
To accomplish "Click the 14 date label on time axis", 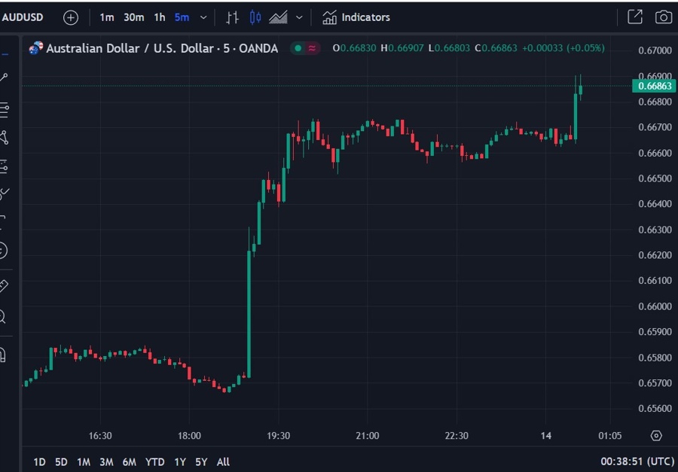I will (x=545, y=436).
